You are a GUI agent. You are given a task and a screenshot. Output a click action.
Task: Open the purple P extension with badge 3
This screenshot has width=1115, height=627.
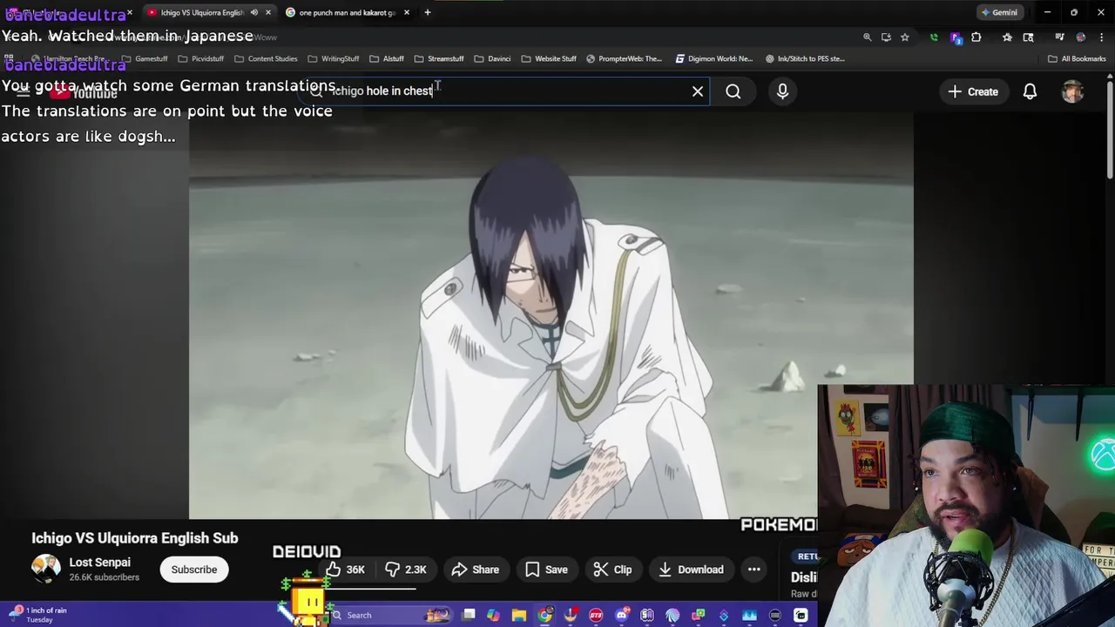point(956,37)
